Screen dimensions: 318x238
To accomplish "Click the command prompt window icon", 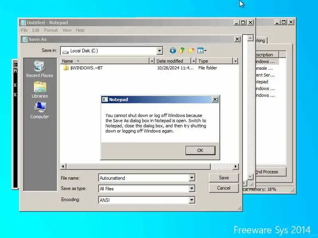I will 16,64.
